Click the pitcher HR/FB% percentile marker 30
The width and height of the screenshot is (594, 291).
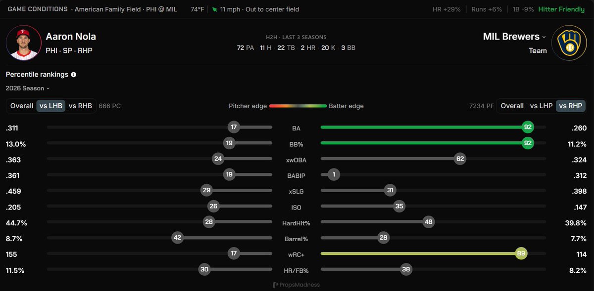[204, 269]
